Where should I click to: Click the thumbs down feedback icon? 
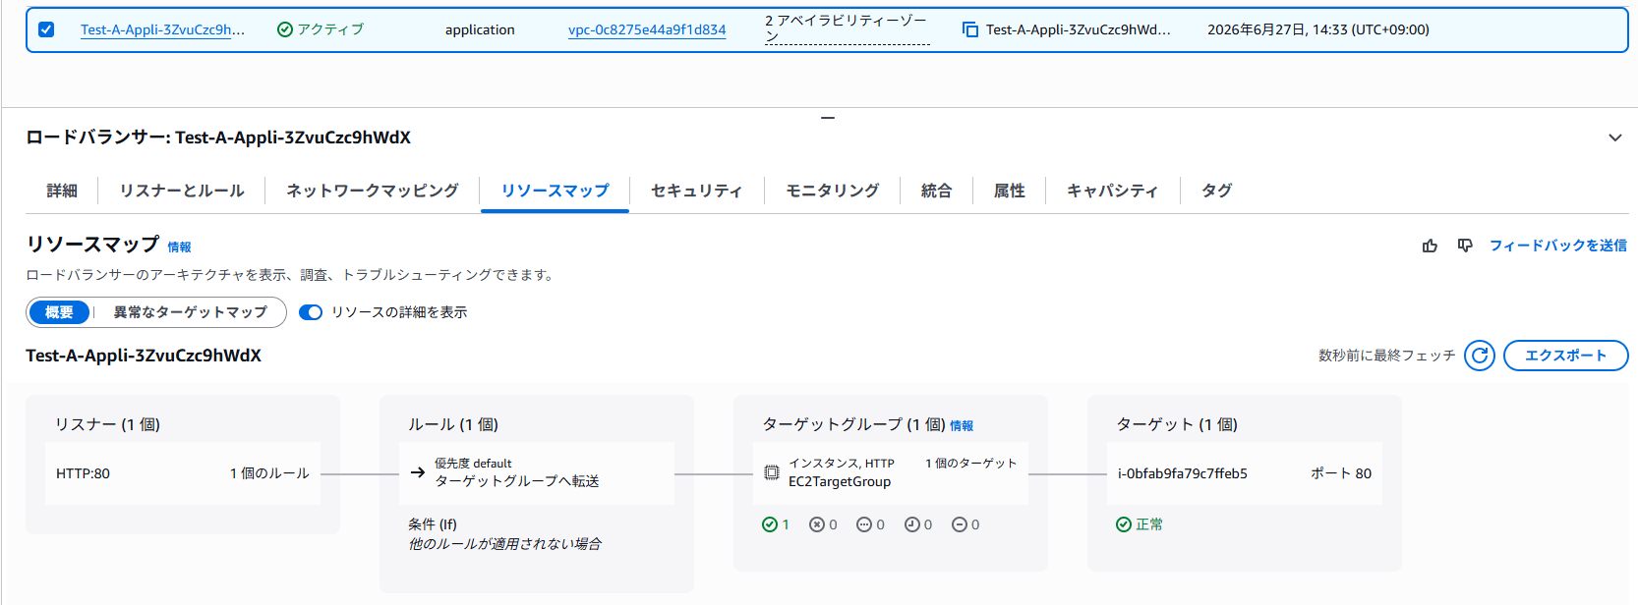click(x=1465, y=246)
